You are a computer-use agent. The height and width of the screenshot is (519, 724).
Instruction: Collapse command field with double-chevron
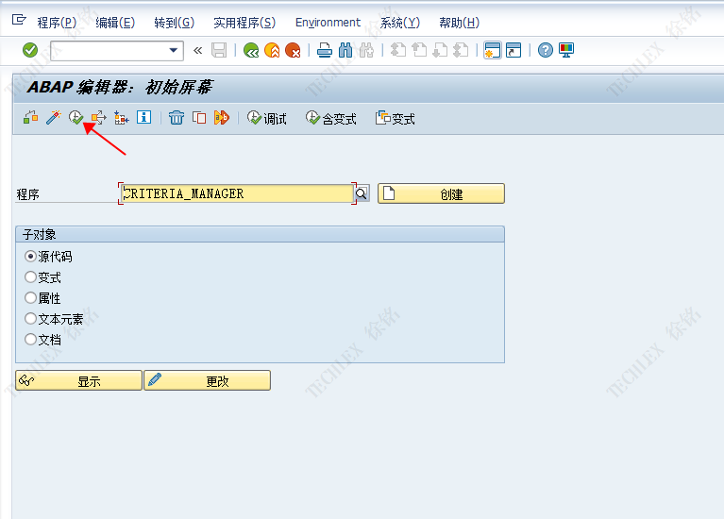click(197, 50)
